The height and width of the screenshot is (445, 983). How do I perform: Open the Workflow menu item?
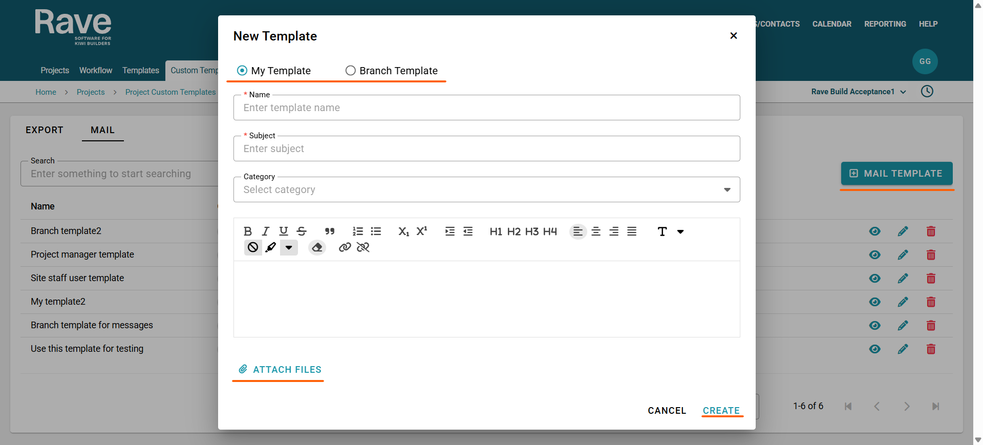[96, 70]
